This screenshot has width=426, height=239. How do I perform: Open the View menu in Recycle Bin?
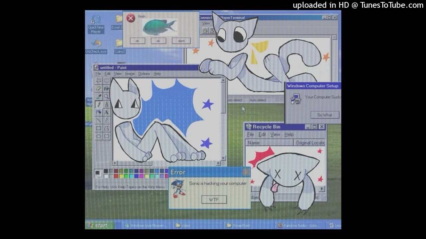point(275,134)
